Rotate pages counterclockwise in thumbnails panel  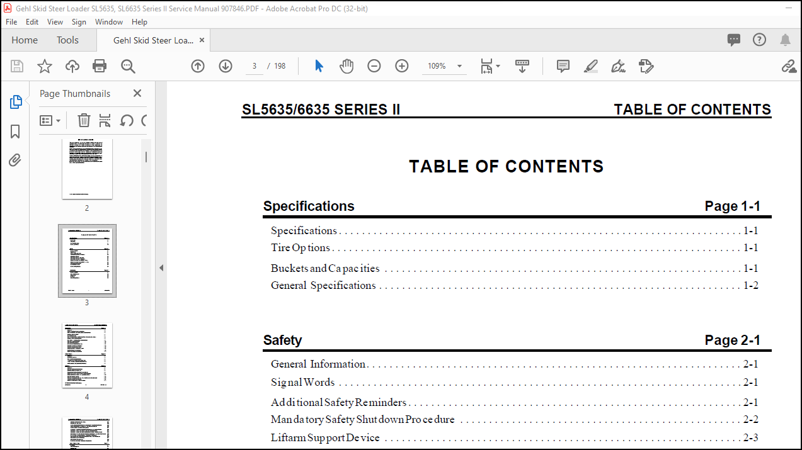[x=127, y=120]
